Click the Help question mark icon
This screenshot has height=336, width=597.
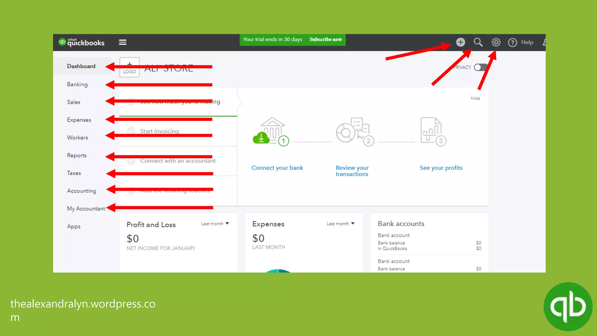512,43
